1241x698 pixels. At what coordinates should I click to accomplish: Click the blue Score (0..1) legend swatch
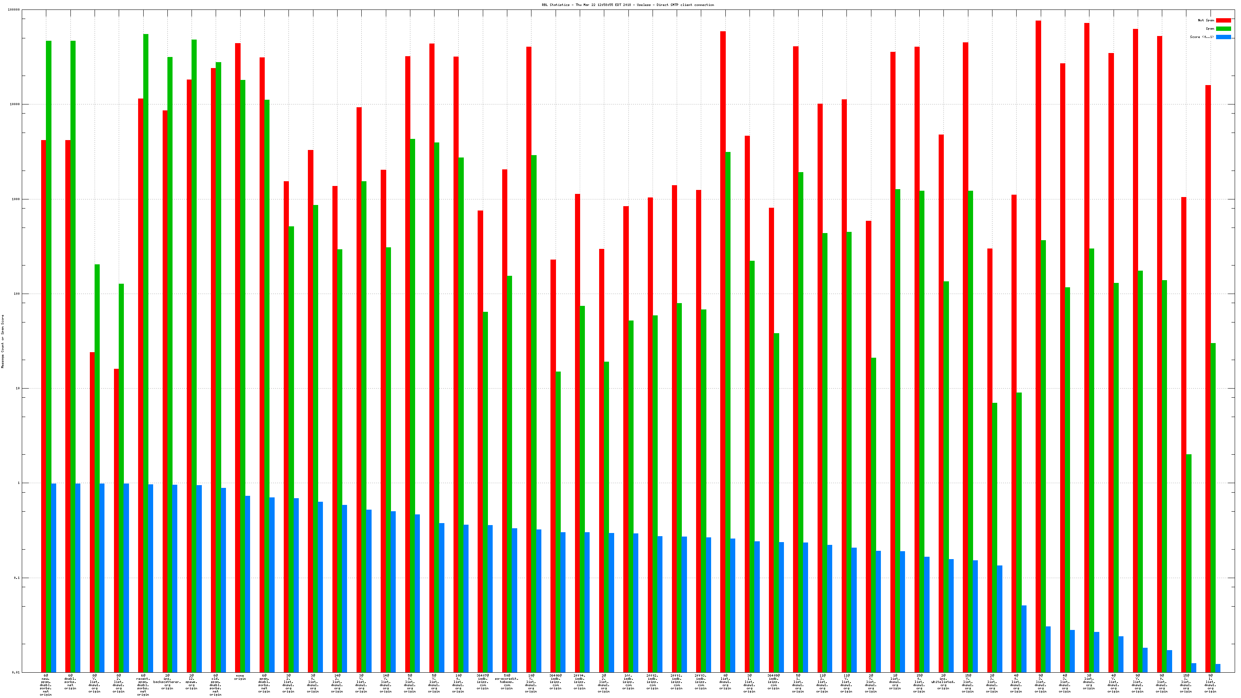[x=1223, y=37]
